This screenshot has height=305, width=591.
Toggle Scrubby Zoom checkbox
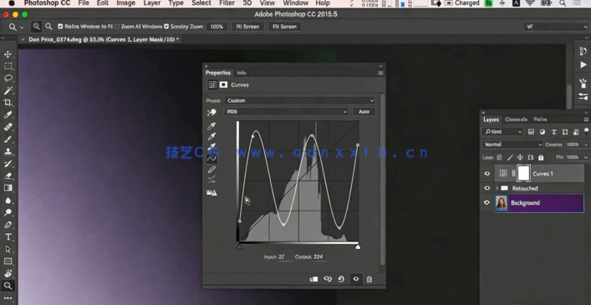point(166,27)
